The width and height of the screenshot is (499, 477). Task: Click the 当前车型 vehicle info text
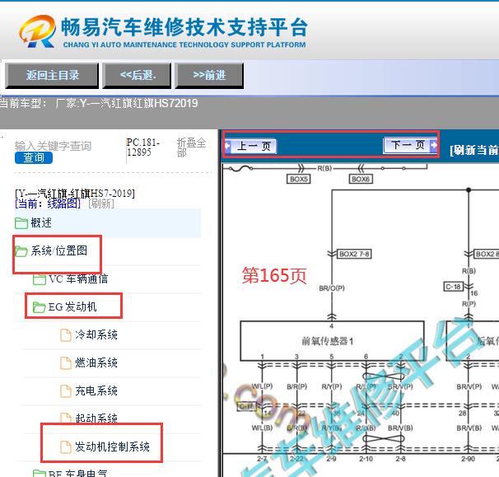click(x=99, y=104)
